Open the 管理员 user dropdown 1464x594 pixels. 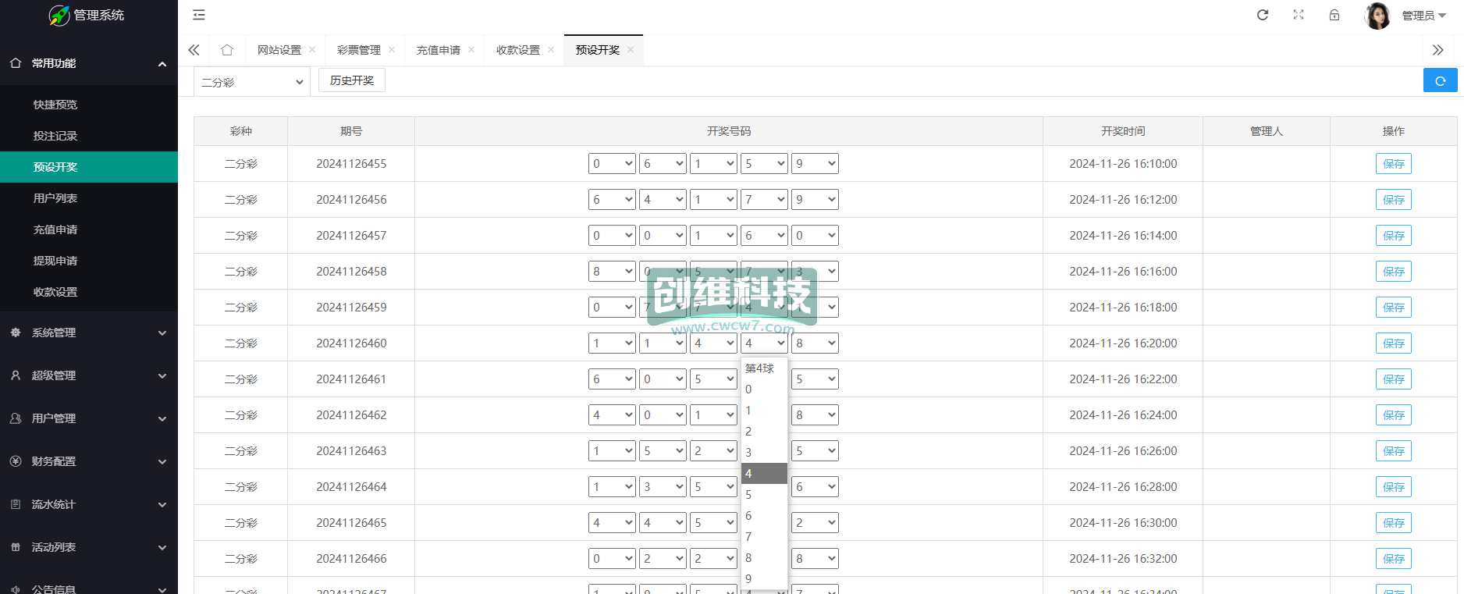[1424, 16]
